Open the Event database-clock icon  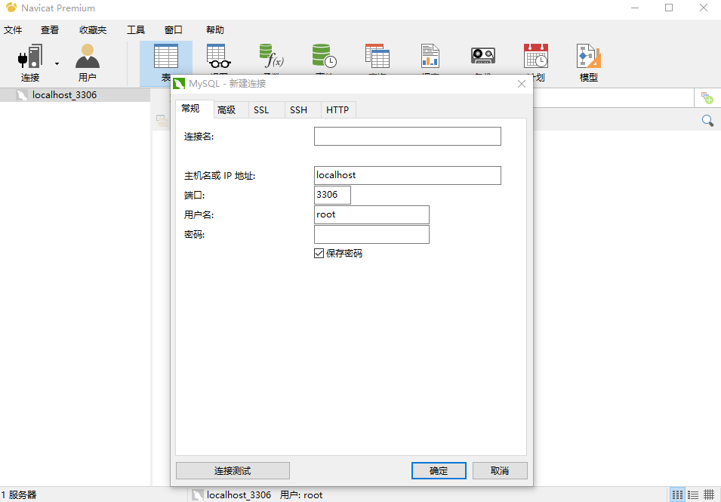[x=324, y=56]
